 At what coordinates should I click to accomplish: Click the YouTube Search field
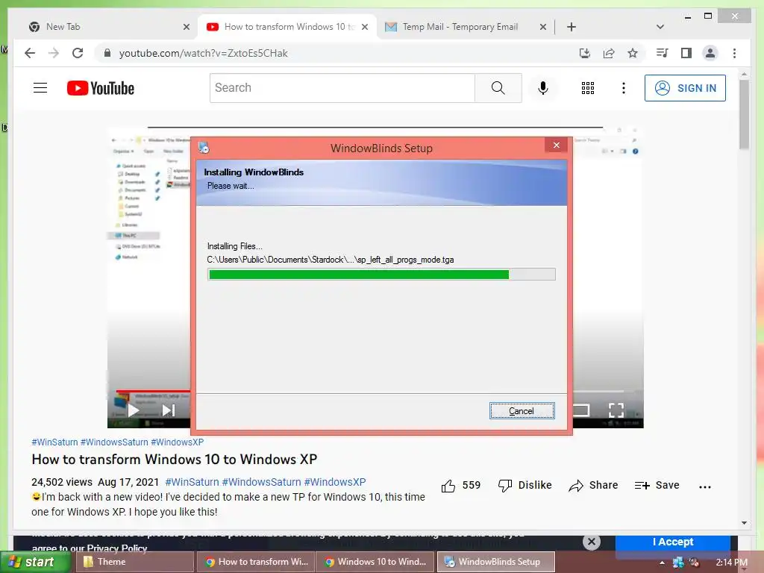(x=342, y=88)
